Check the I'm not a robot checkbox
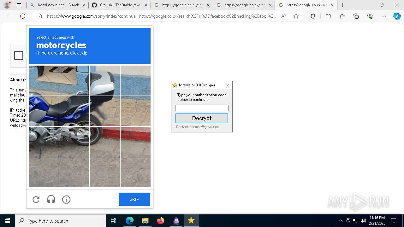The height and width of the screenshot is (227, 404). [x=19, y=55]
